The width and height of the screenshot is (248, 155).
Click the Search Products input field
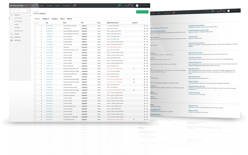(20, 11)
